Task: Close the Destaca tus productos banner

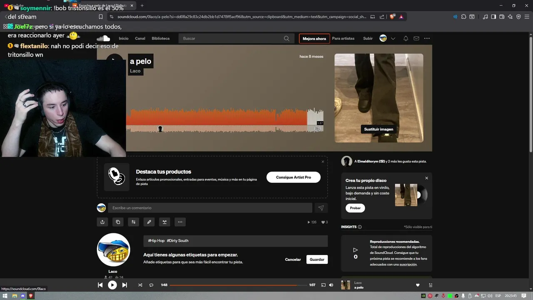Action: tap(323, 162)
